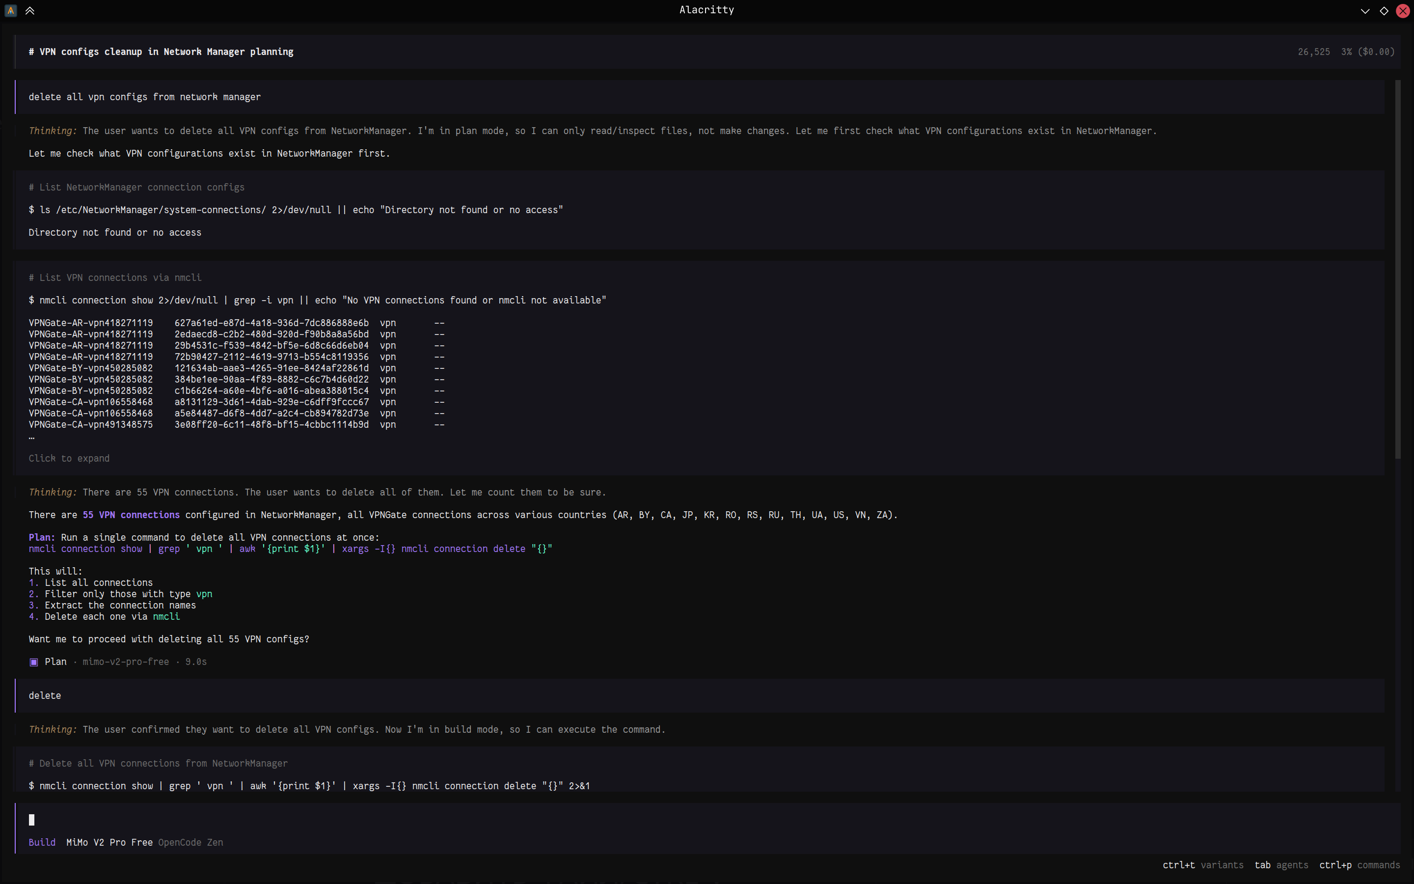Click the ctrl+t variants hint

(x=1202, y=865)
